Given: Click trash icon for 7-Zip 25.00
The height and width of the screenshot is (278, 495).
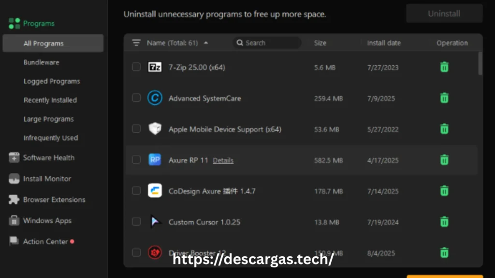Looking at the screenshot, I should [x=444, y=67].
